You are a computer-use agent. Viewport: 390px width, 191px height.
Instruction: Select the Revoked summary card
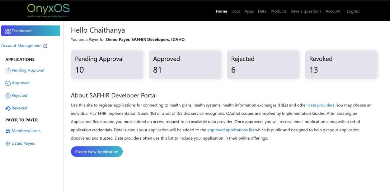[341, 65]
